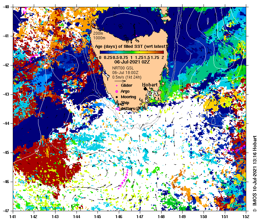Click the '200m' depth contour label
The width and height of the screenshot is (260, 222).
click(x=98, y=33)
